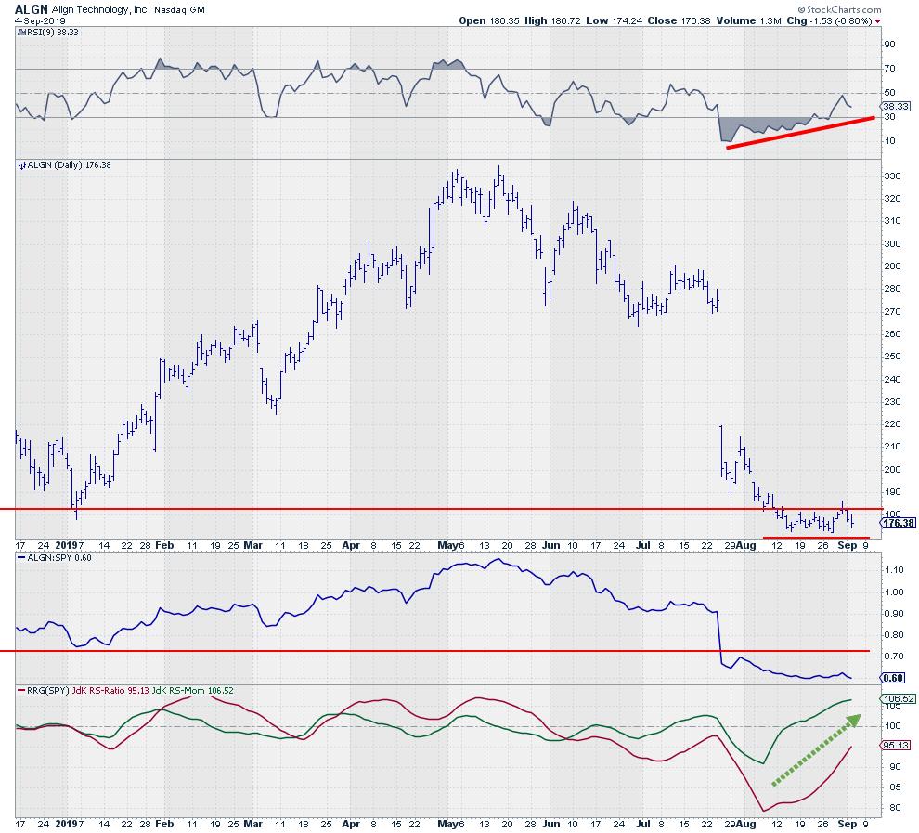Click the 38.33 value tag on the RSI axis
The width and height of the screenshot is (919, 833).
pyautogui.click(x=896, y=106)
